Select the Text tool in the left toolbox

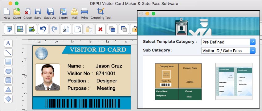8,43
